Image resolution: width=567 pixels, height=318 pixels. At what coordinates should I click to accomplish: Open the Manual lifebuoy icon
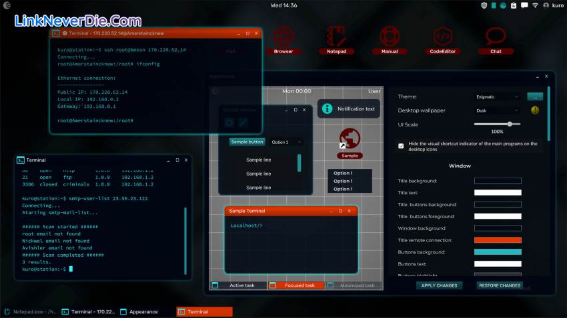pyautogui.click(x=390, y=37)
